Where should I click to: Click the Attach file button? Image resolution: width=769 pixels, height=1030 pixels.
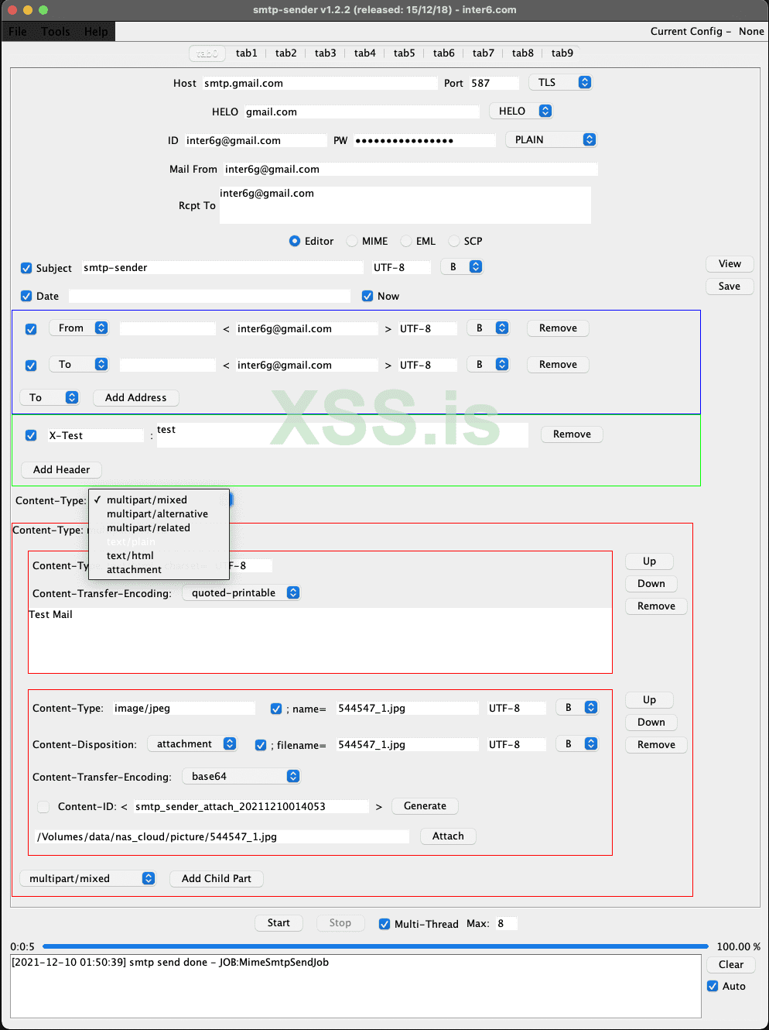tap(448, 836)
